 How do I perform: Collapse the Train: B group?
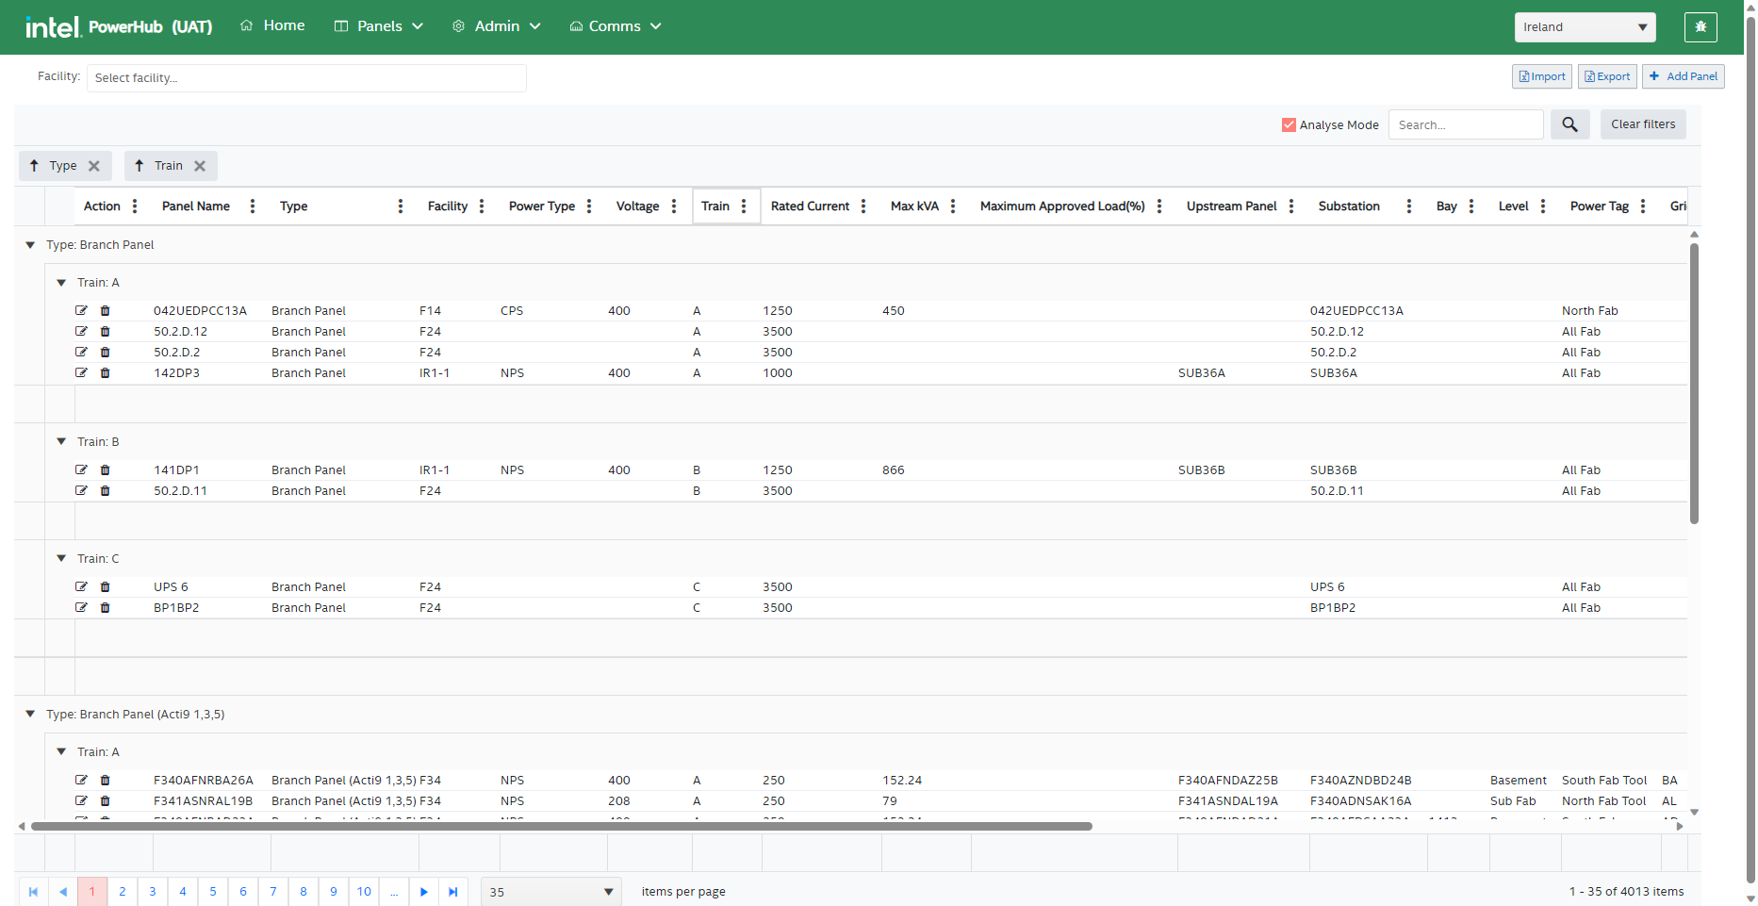point(61,442)
